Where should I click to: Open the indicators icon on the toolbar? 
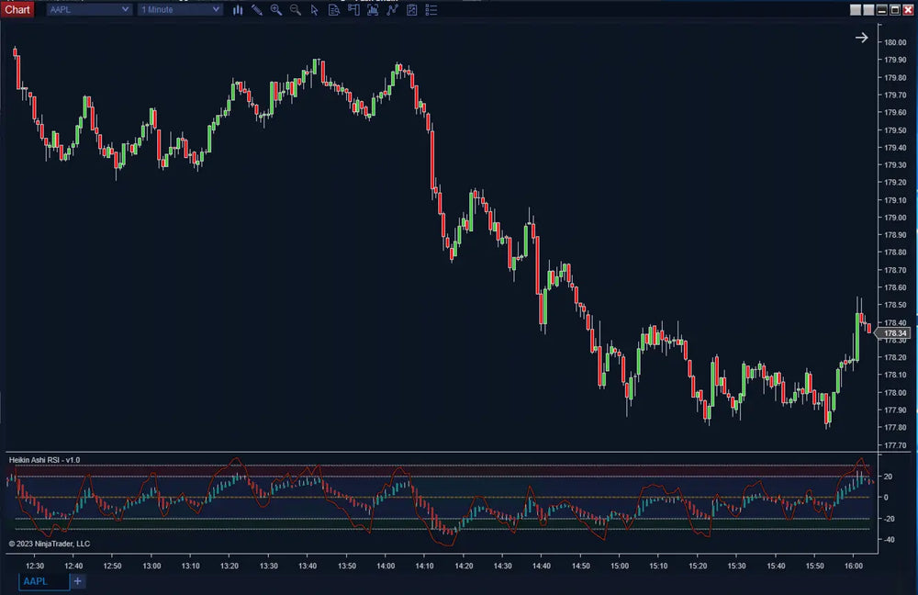373,10
